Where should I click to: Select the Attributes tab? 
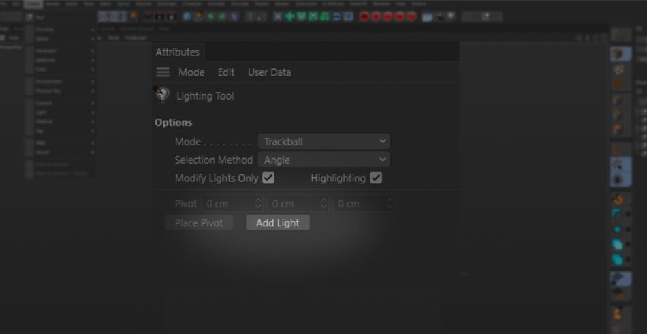click(x=178, y=52)
